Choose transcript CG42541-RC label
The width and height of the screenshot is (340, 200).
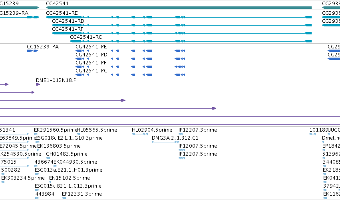click(x=86, y=37)
